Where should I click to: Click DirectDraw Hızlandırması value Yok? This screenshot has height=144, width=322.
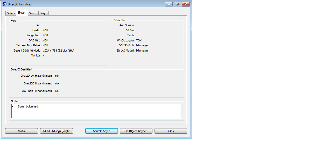click(57, 76)
